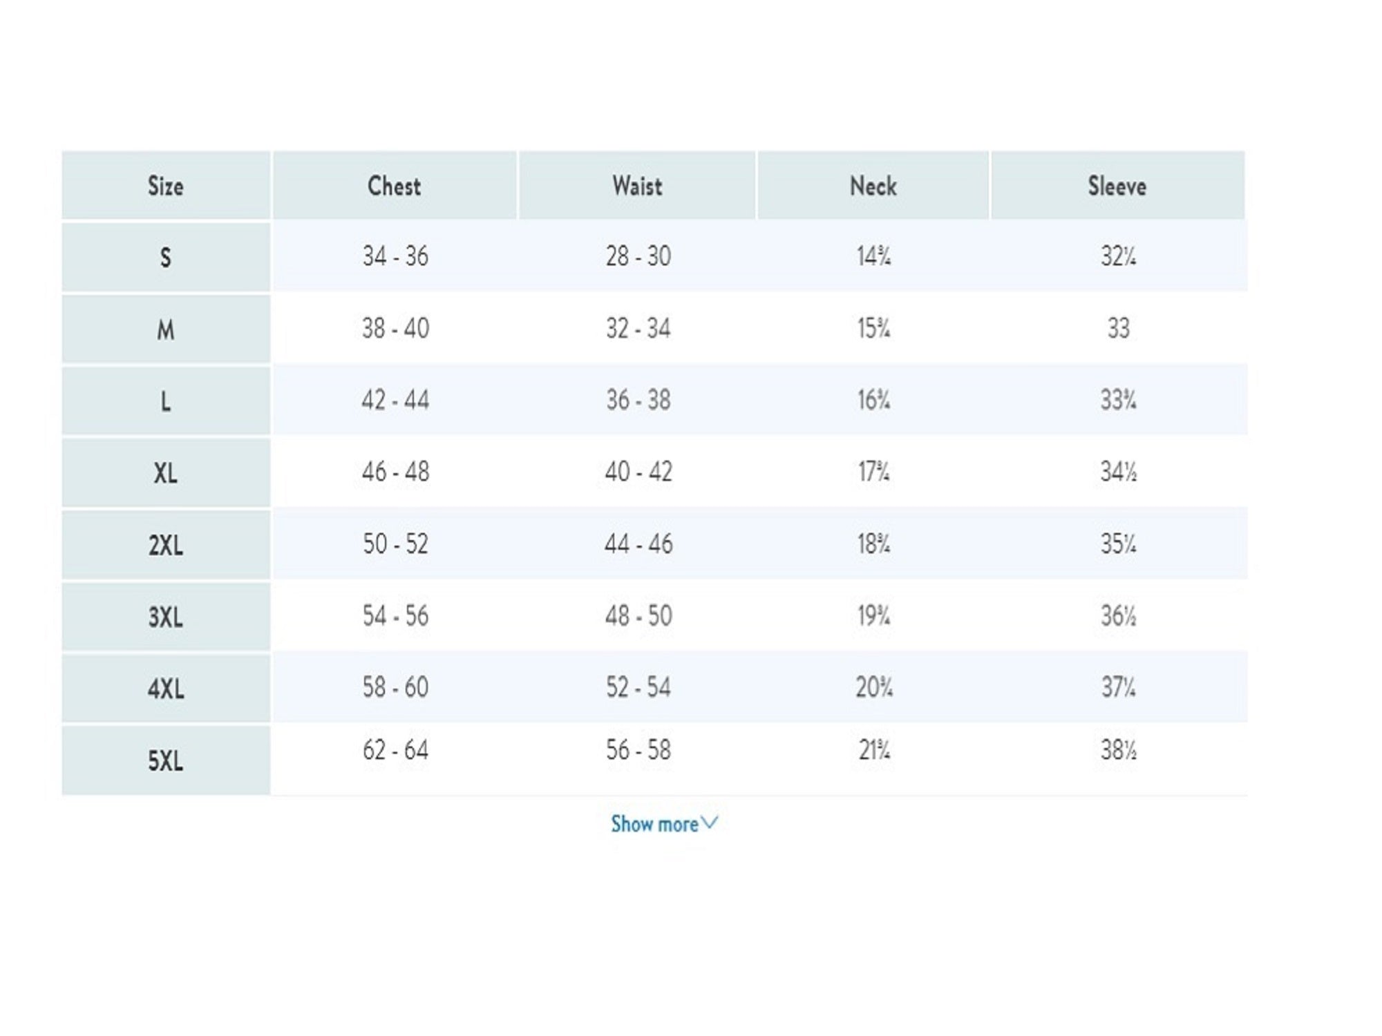1382x1036 pixels.
Task: Click the 62 - 64 chest cell
Action: 395,750
